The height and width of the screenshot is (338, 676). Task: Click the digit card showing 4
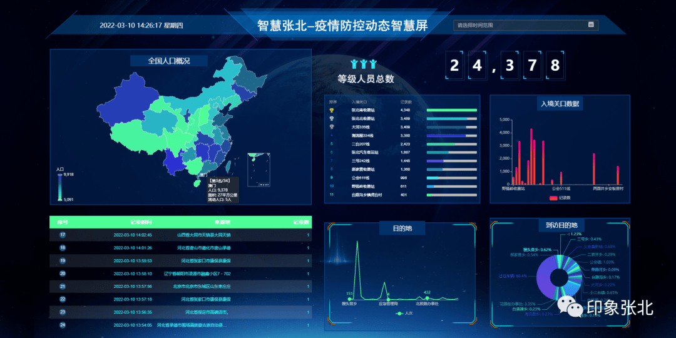476,66
